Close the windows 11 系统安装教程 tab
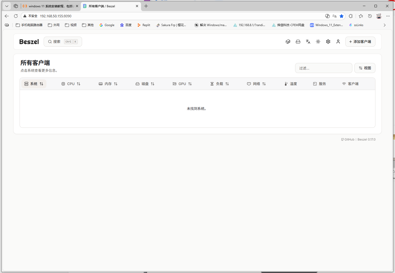Screen dimensions: 395x273 pos(77,6)
